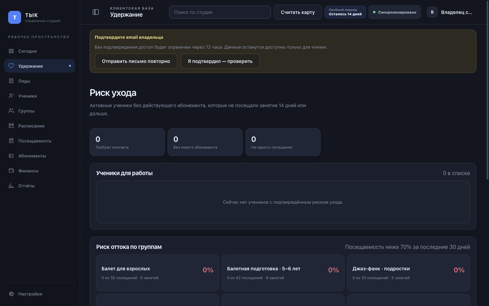Click the Клиентская база breadcrumb label
This screenshot has height=306, width=489.
[132, 8]
